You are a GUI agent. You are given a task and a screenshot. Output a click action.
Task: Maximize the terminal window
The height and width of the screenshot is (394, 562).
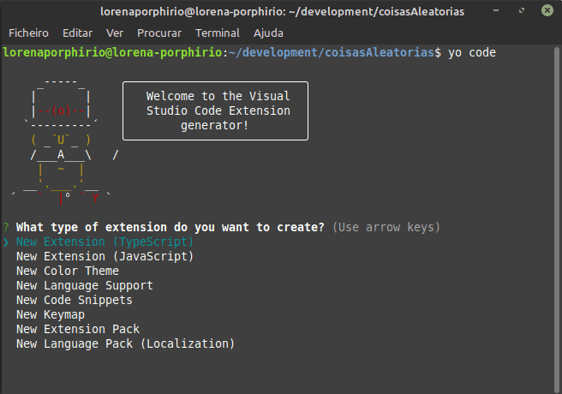coord(522,10)
